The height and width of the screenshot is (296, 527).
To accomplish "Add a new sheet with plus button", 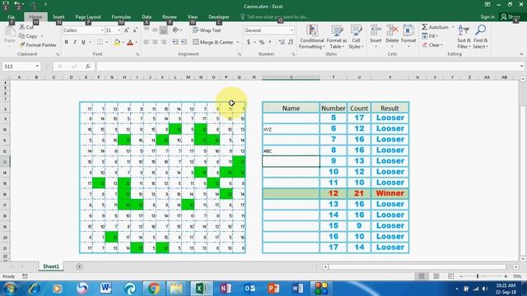I will click(79, 266).
